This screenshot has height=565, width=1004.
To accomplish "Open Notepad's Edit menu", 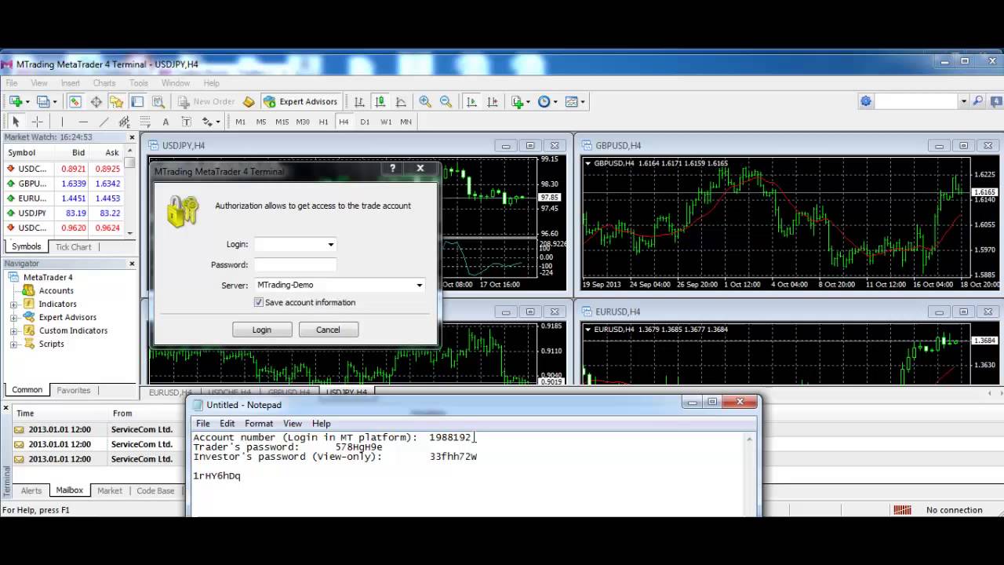I will click(x=227, y=423).
